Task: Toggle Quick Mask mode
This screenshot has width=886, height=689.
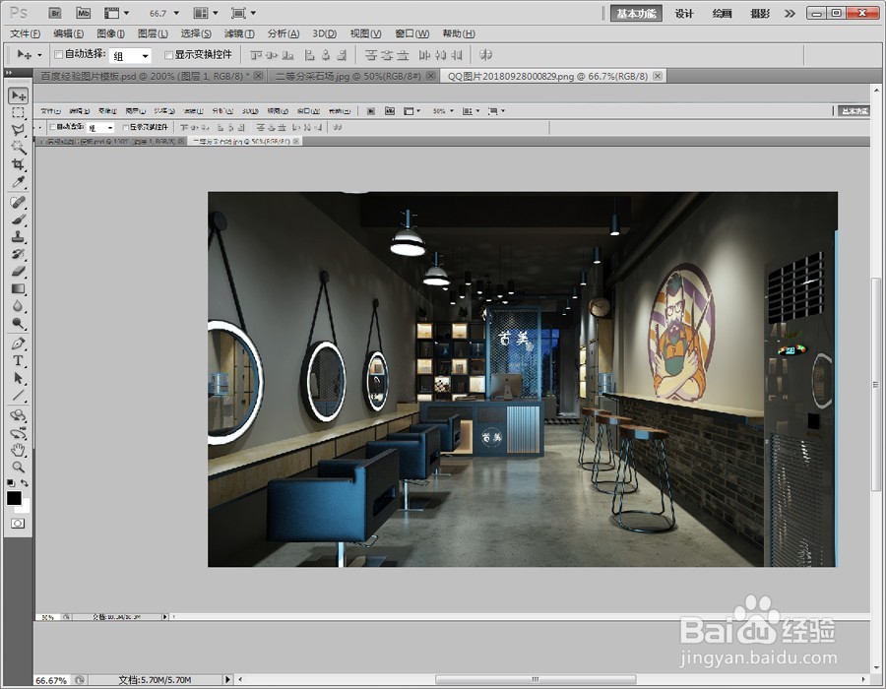Action: (x=18, y=524)
